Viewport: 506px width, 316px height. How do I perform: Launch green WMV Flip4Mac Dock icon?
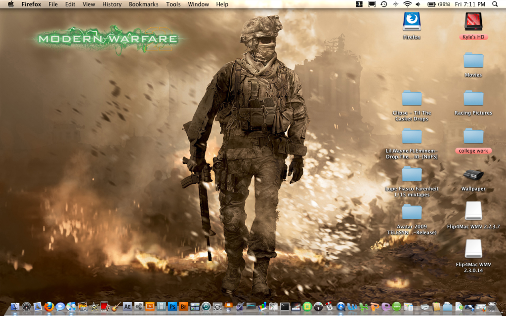tap(397, 306)
